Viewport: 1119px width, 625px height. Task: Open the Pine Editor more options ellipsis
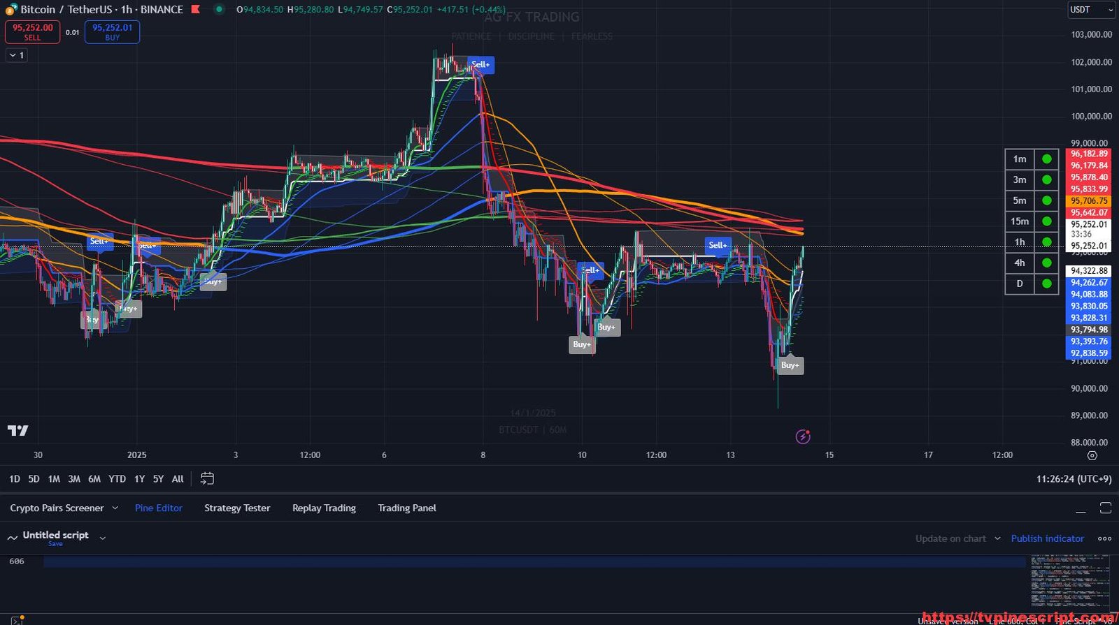(x=1104, y=538)
